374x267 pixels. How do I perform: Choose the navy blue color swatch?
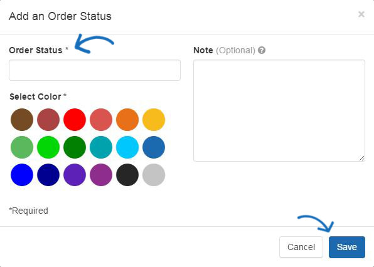click(48, 175)
